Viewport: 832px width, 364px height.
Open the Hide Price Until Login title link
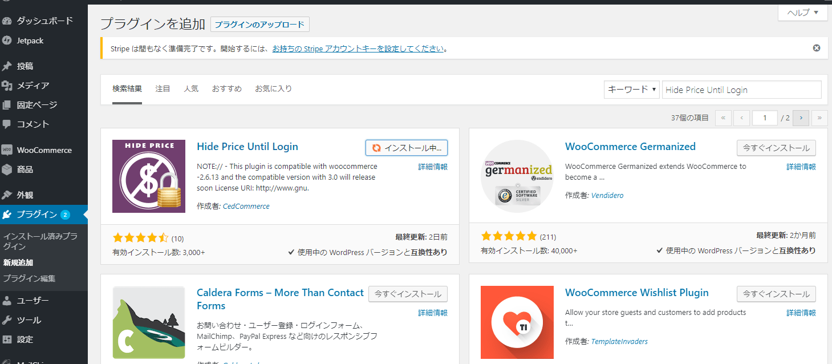(247, 147)
